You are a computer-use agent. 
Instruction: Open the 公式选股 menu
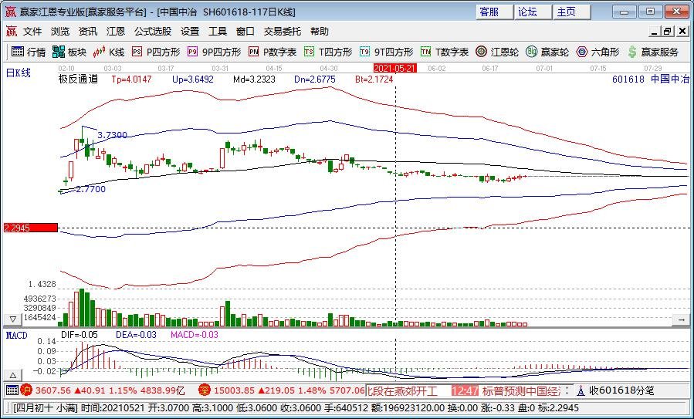[x=153, y=32]
